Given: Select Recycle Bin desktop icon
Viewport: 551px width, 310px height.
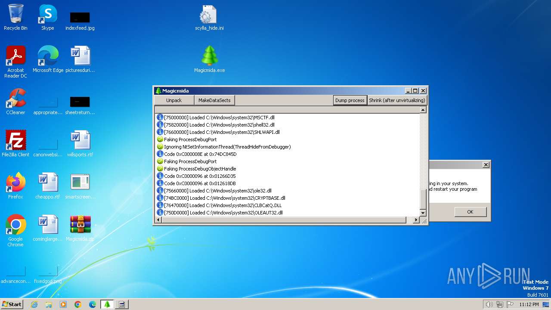Looking at the screenshot, I should (x=15, y=17).
